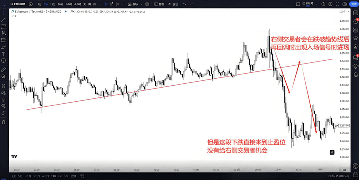Viewport: 359px width, 180px height.
Task: Open the ETHUSDT symbol search
Action: coord(18,4)
